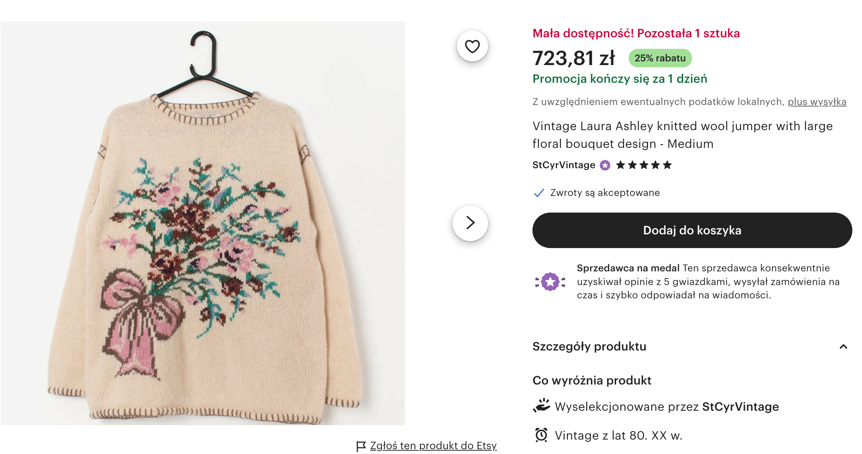Click the Szczegóły produktu heading
Screen dimensions: 862x454
[x=589, y=346]
